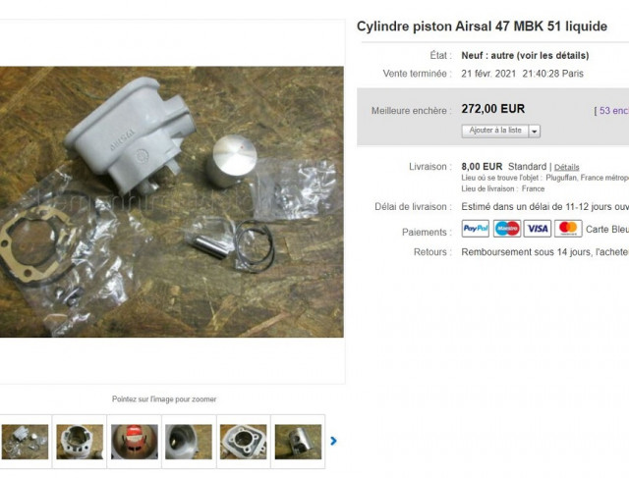
Task: Select fifth thumbnail of cylinder base
Action: (x=243, y=442)
